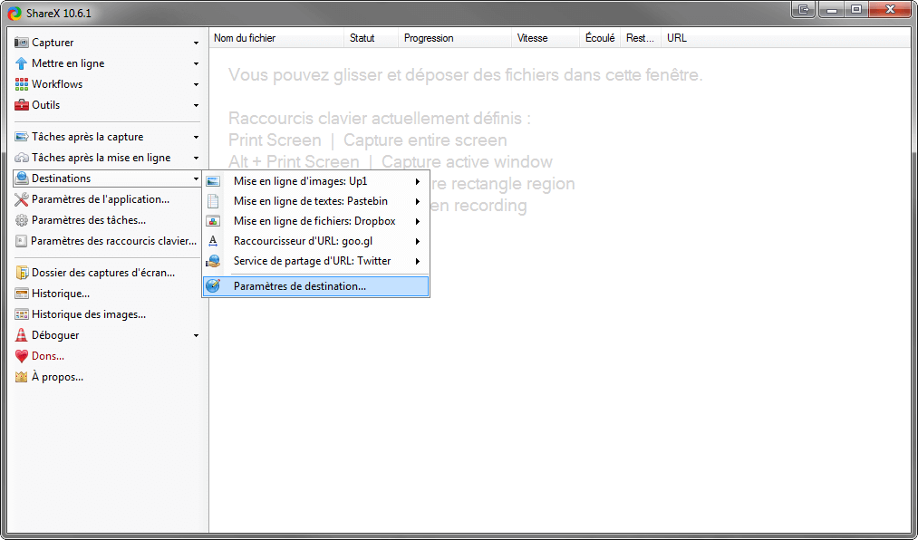Image resolution: width=918 pixels, height=540 pixels.
Task: Click the URL column header
Action: click(676, 38)
